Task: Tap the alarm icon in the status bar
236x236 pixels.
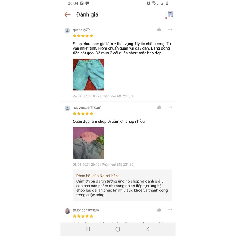Action: click(148, 3)
